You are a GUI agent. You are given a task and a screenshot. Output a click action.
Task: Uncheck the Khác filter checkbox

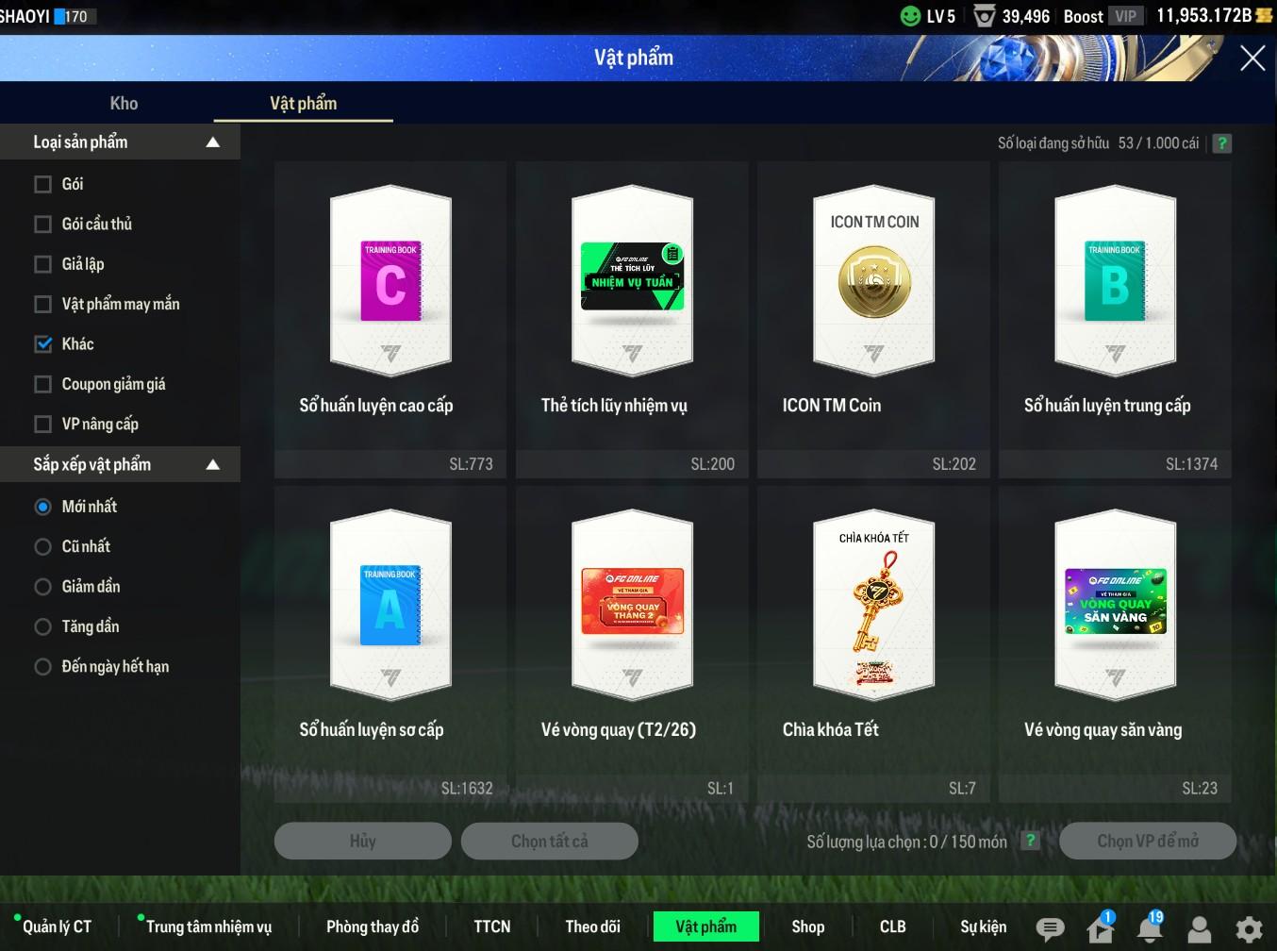coord(43,344)
